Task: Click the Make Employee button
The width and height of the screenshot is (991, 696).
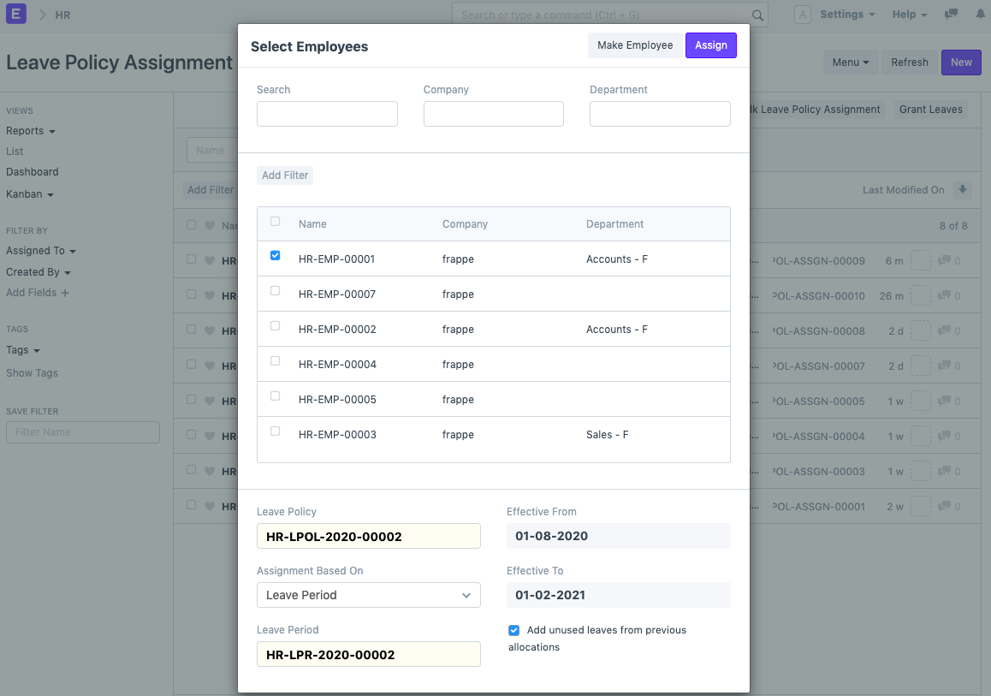Action: [x=635, y=45]
